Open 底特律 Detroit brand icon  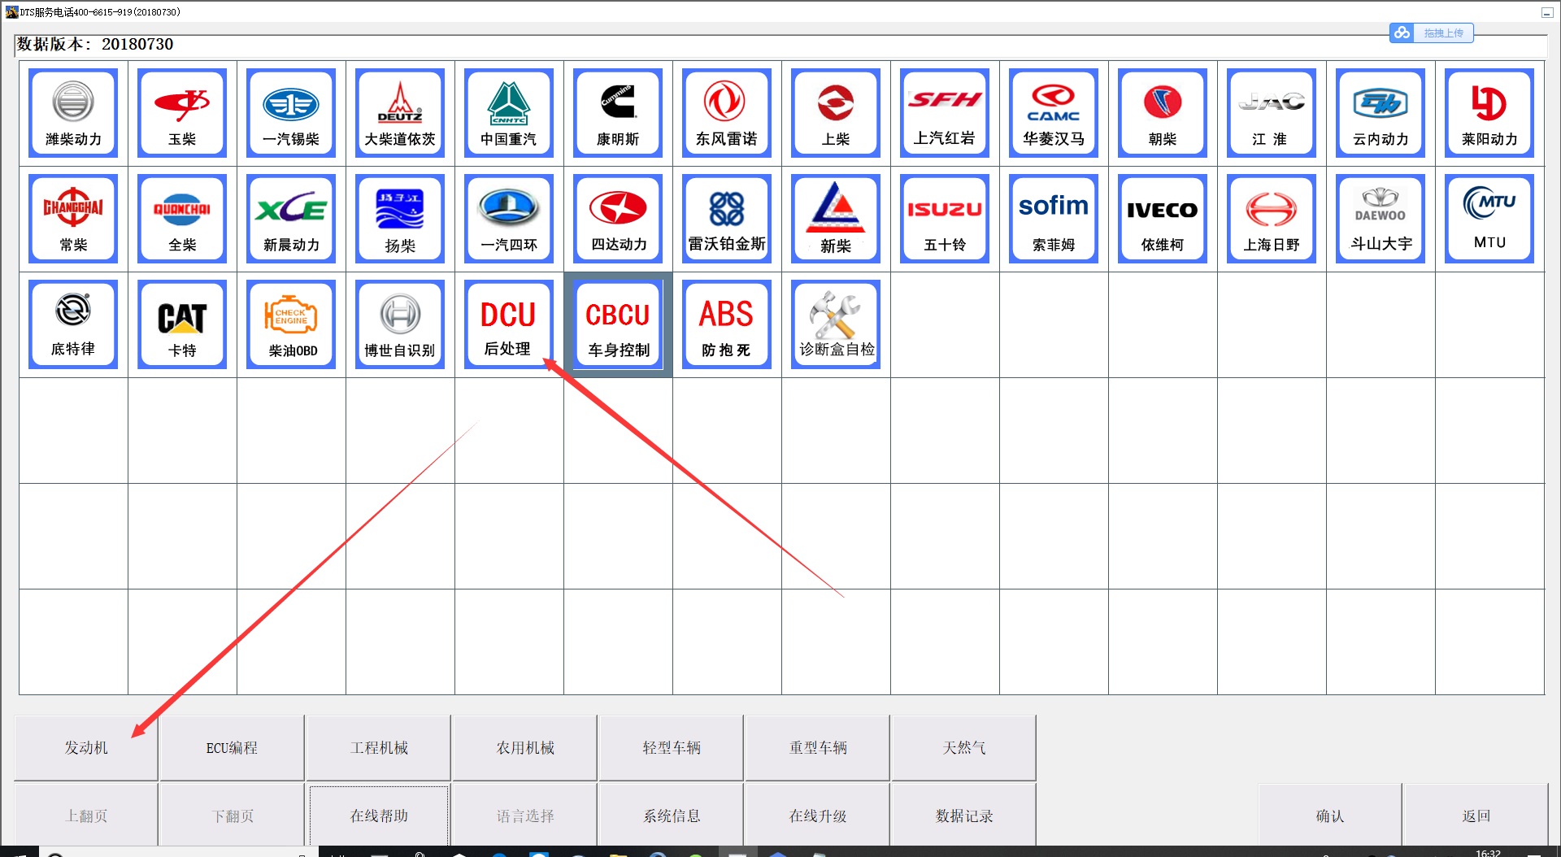pyautogui.click(x=73, y=324)
